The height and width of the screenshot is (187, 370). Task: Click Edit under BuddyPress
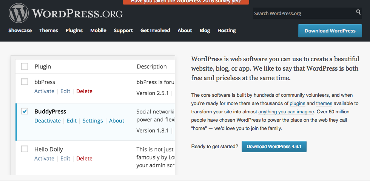point(71,121)
